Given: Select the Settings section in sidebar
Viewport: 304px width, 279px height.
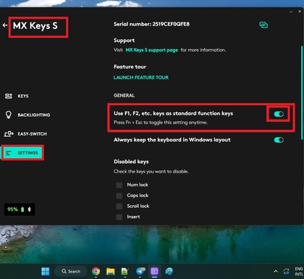Looking at the screenshot, I should click(x=22, y=153).
